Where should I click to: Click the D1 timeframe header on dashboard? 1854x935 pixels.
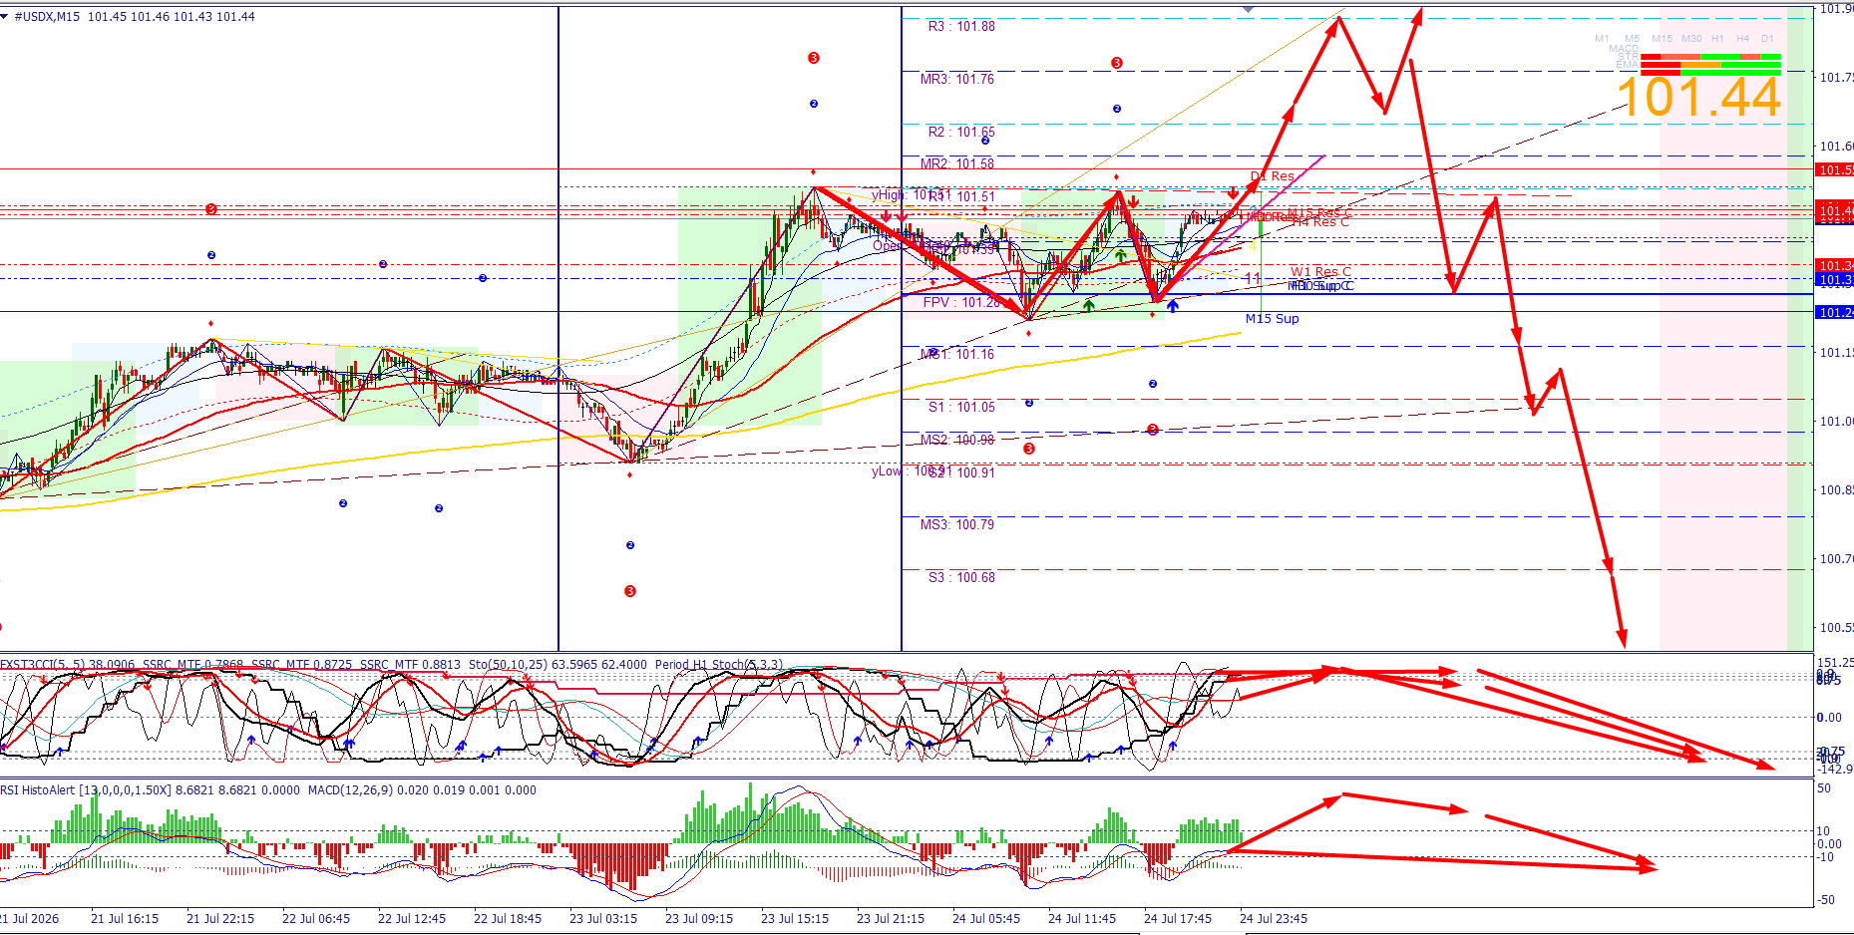(1767, 39)
